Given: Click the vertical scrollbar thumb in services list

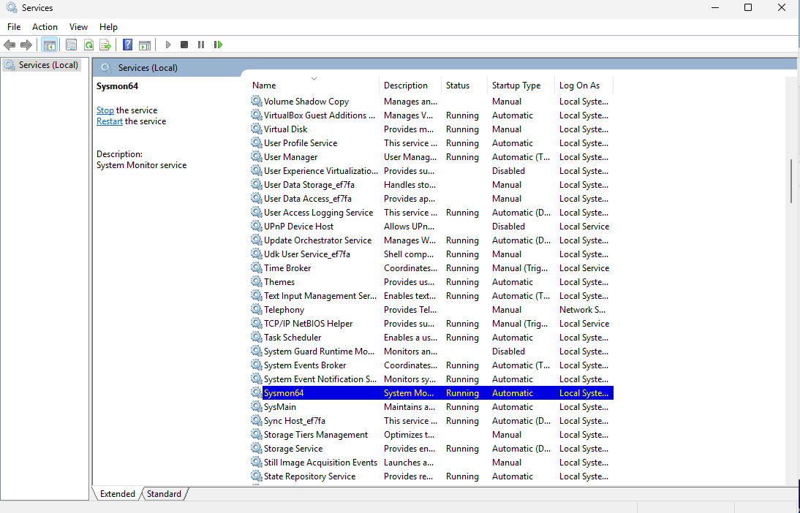Looking at the screenshot, I should coord(791,181).
